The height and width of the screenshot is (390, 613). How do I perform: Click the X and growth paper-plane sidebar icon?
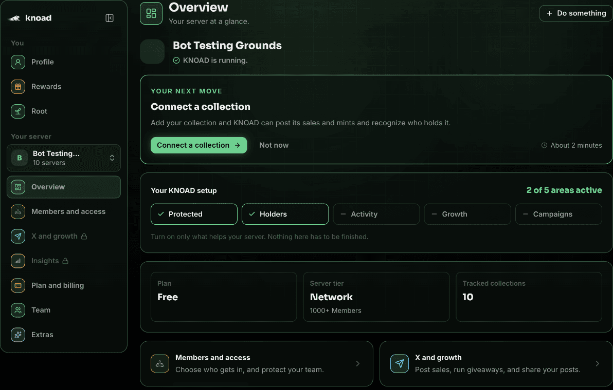click(18, 236)
